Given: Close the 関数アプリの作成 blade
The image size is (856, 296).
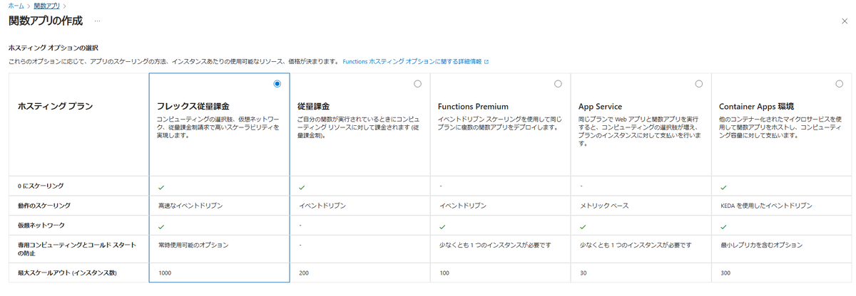Looking at the screenshot, I should [845, 21].
